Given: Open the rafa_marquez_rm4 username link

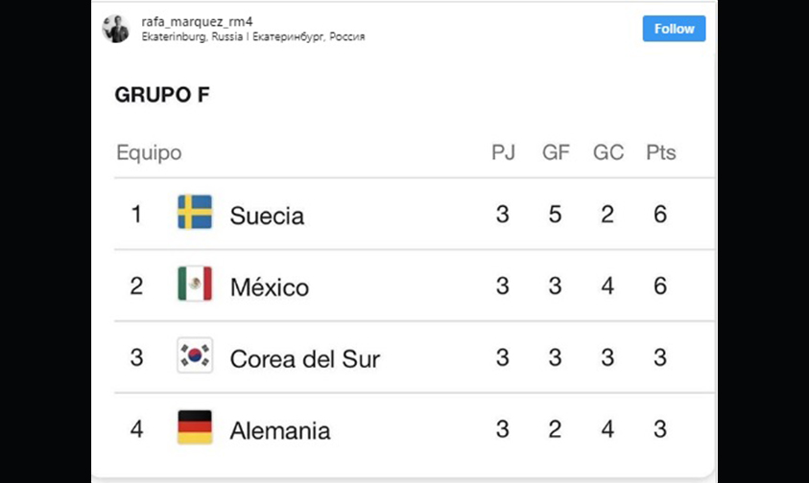Looking at the screenshot, I should pyautogui.click(x=197, y=22).
